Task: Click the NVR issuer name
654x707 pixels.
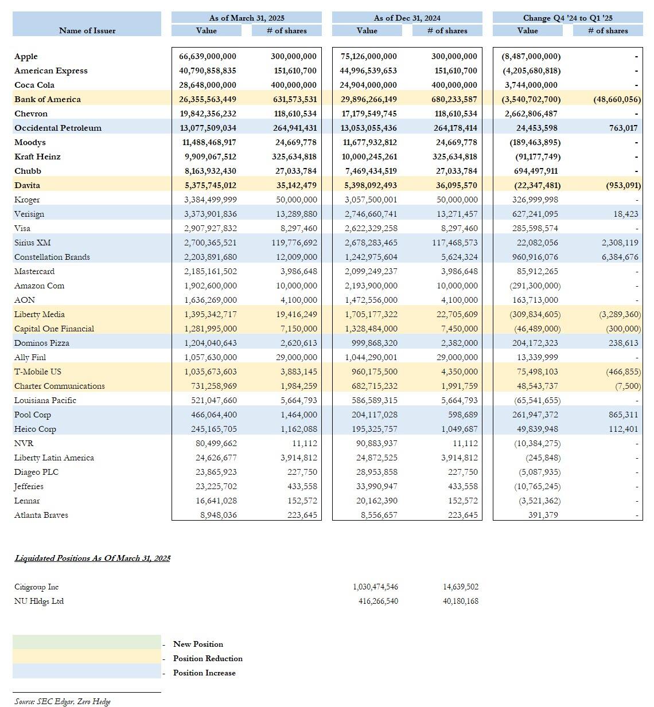Action: pyautogui.click(x=24, y=443)
